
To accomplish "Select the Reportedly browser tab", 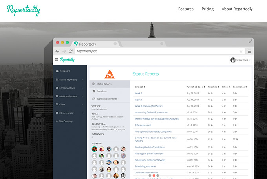I will coord(96,44).
